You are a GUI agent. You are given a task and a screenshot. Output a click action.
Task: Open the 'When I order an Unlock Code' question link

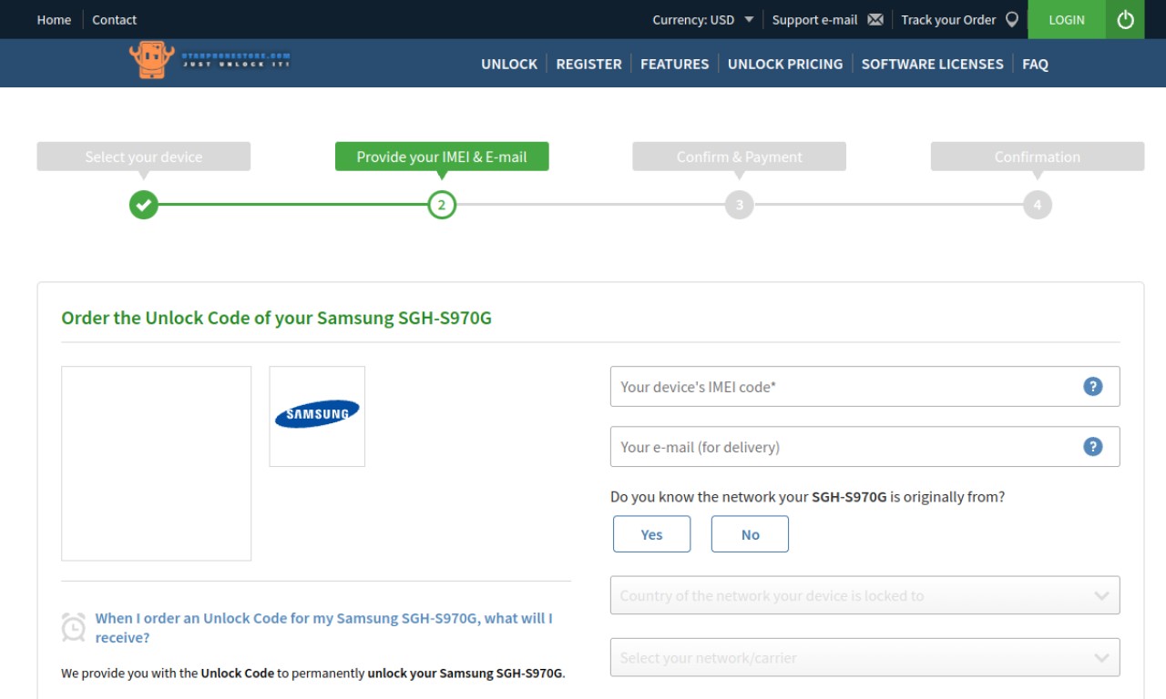323,627
